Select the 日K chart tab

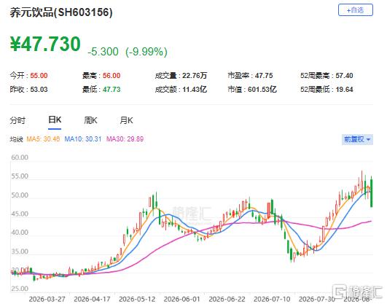(x=55, y=120)
